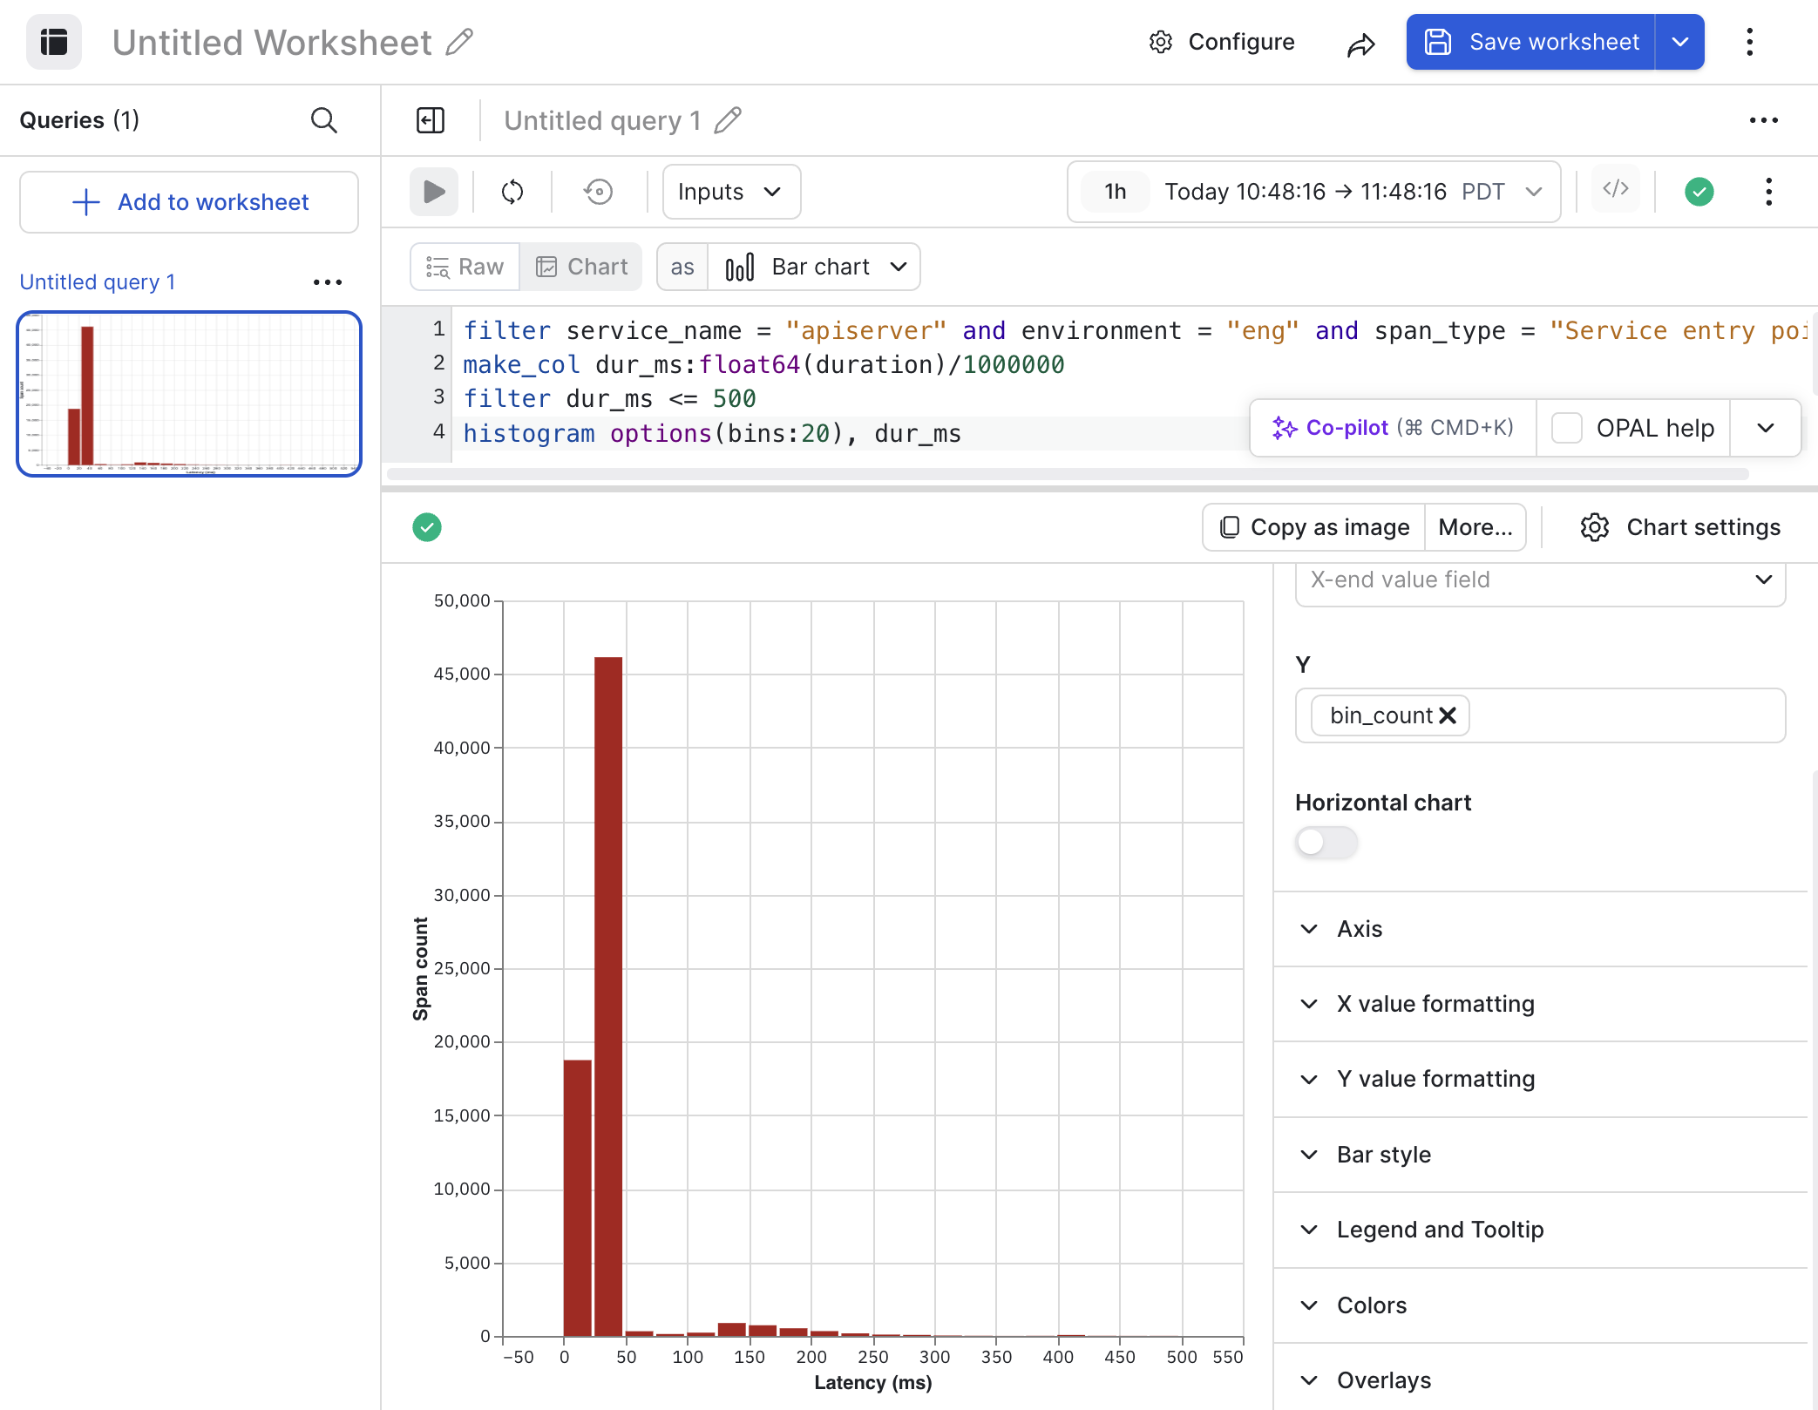Switch to the Chart view tab
This screenshot has height=1410, width=1818.
click(581, 267)
